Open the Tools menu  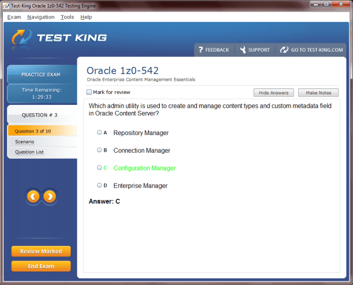[x=67, y=17]
